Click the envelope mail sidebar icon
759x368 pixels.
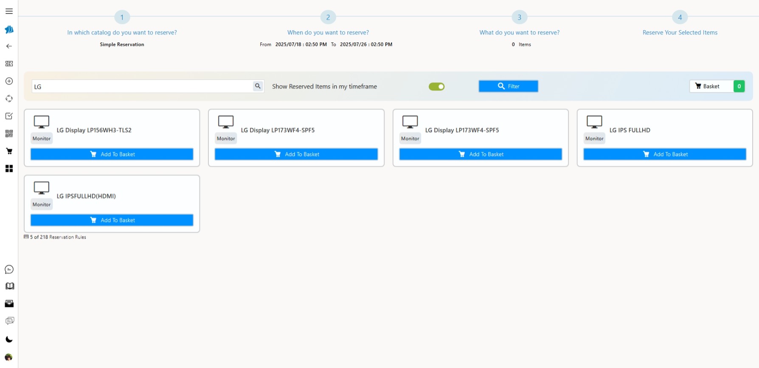9,303
